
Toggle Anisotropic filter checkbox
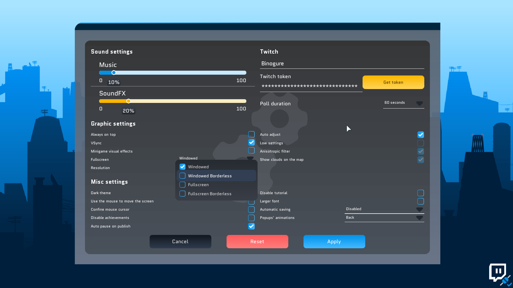coord(421,151)
